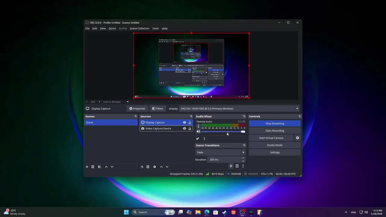Open Tools menu

tap(156, 28)
